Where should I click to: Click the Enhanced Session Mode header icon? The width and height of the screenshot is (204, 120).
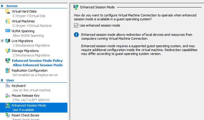(76, 7)
